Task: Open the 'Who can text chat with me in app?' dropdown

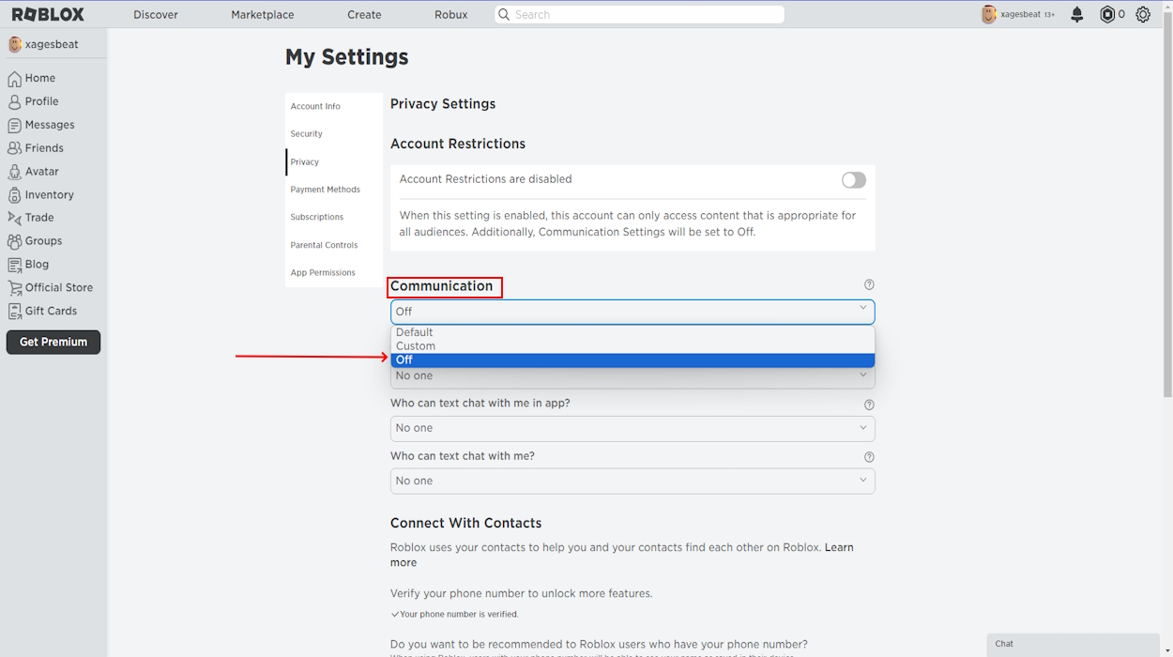Action: [632, 427]
